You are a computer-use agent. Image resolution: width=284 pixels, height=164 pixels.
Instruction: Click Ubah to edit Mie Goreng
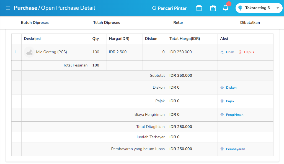228,52
